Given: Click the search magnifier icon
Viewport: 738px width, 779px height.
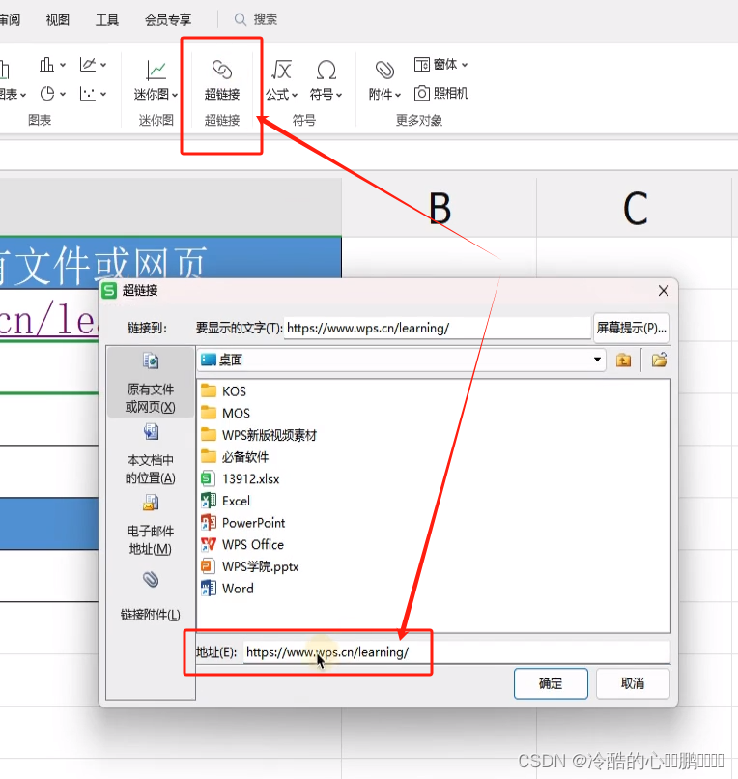Looking at the screenshot, I should tap(241, 19).
